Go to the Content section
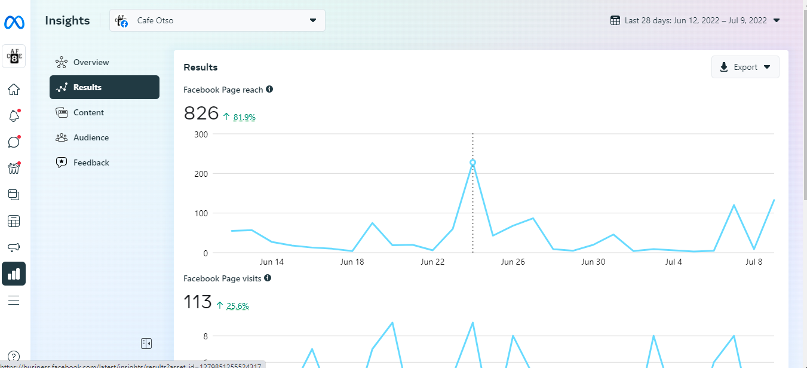This screenshot has height=368, width=807. click(105, 112)
